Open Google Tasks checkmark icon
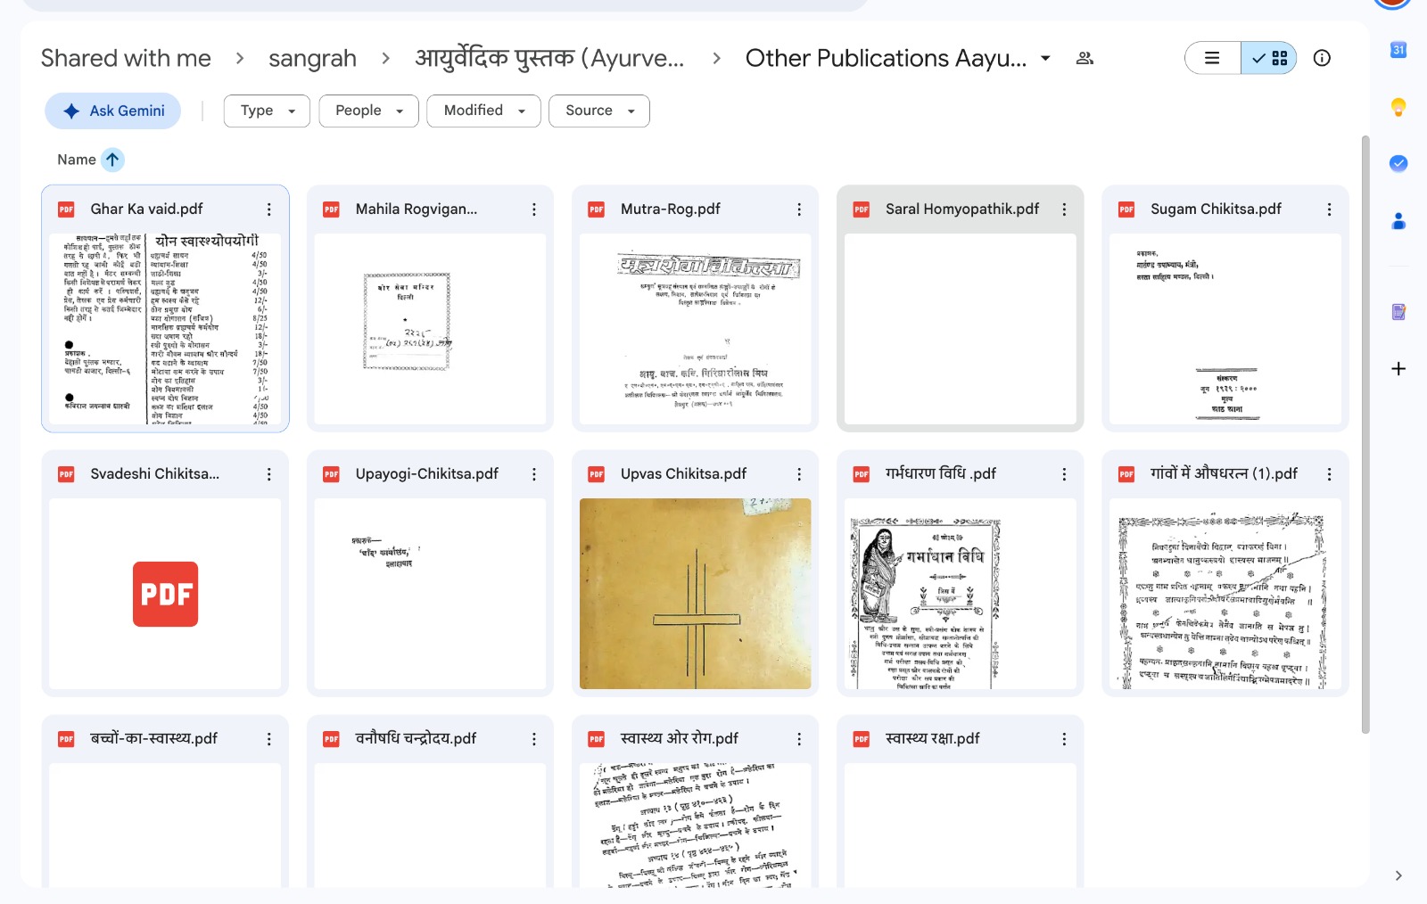Screen dimensions: 1427x904 click(1398, 163)
